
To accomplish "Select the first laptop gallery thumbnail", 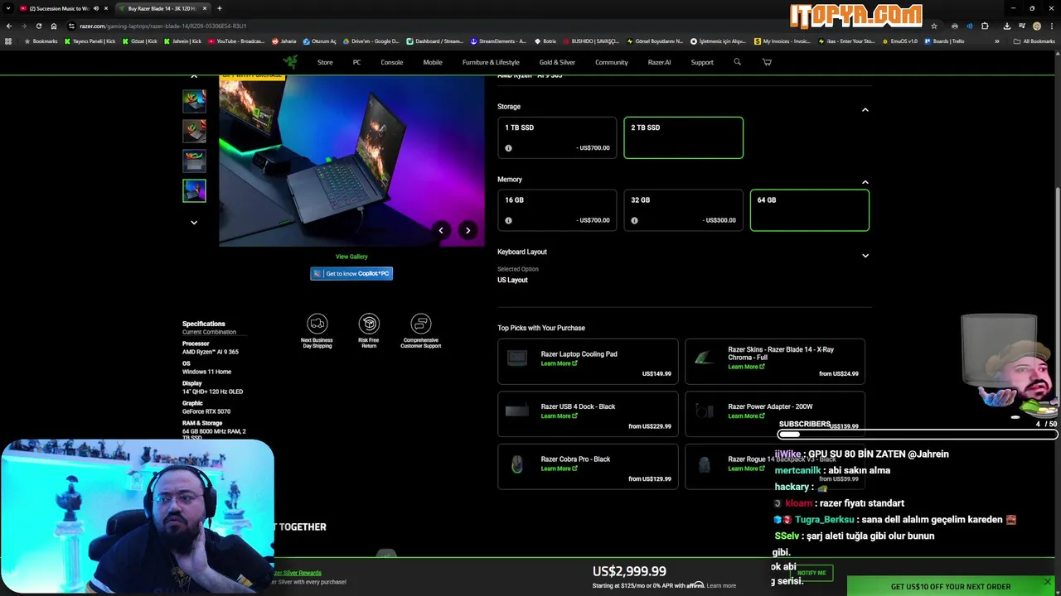I will tap(194, 100).
